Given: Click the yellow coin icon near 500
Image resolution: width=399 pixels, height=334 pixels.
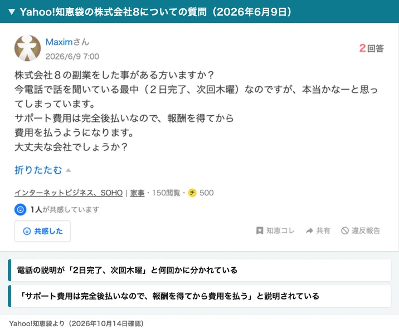Looking at the screenshot, I should coord(192,193).
